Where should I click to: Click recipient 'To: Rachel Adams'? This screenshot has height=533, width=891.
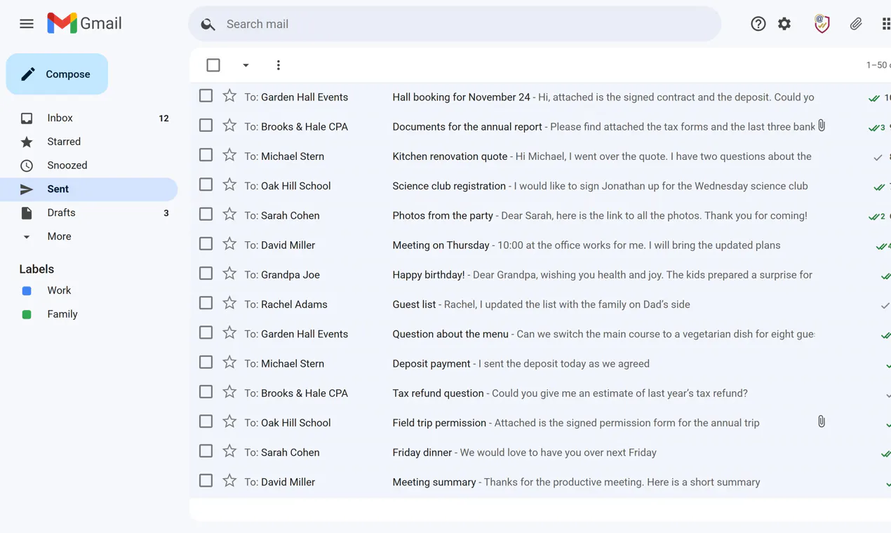pos(286,304)
